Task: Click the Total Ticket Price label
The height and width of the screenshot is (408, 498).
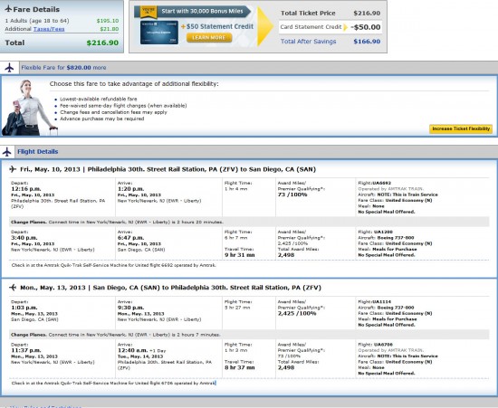Action: [x=308, y=14]
